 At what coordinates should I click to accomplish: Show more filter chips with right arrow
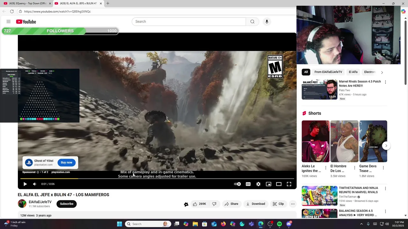(x=382, y=72)
